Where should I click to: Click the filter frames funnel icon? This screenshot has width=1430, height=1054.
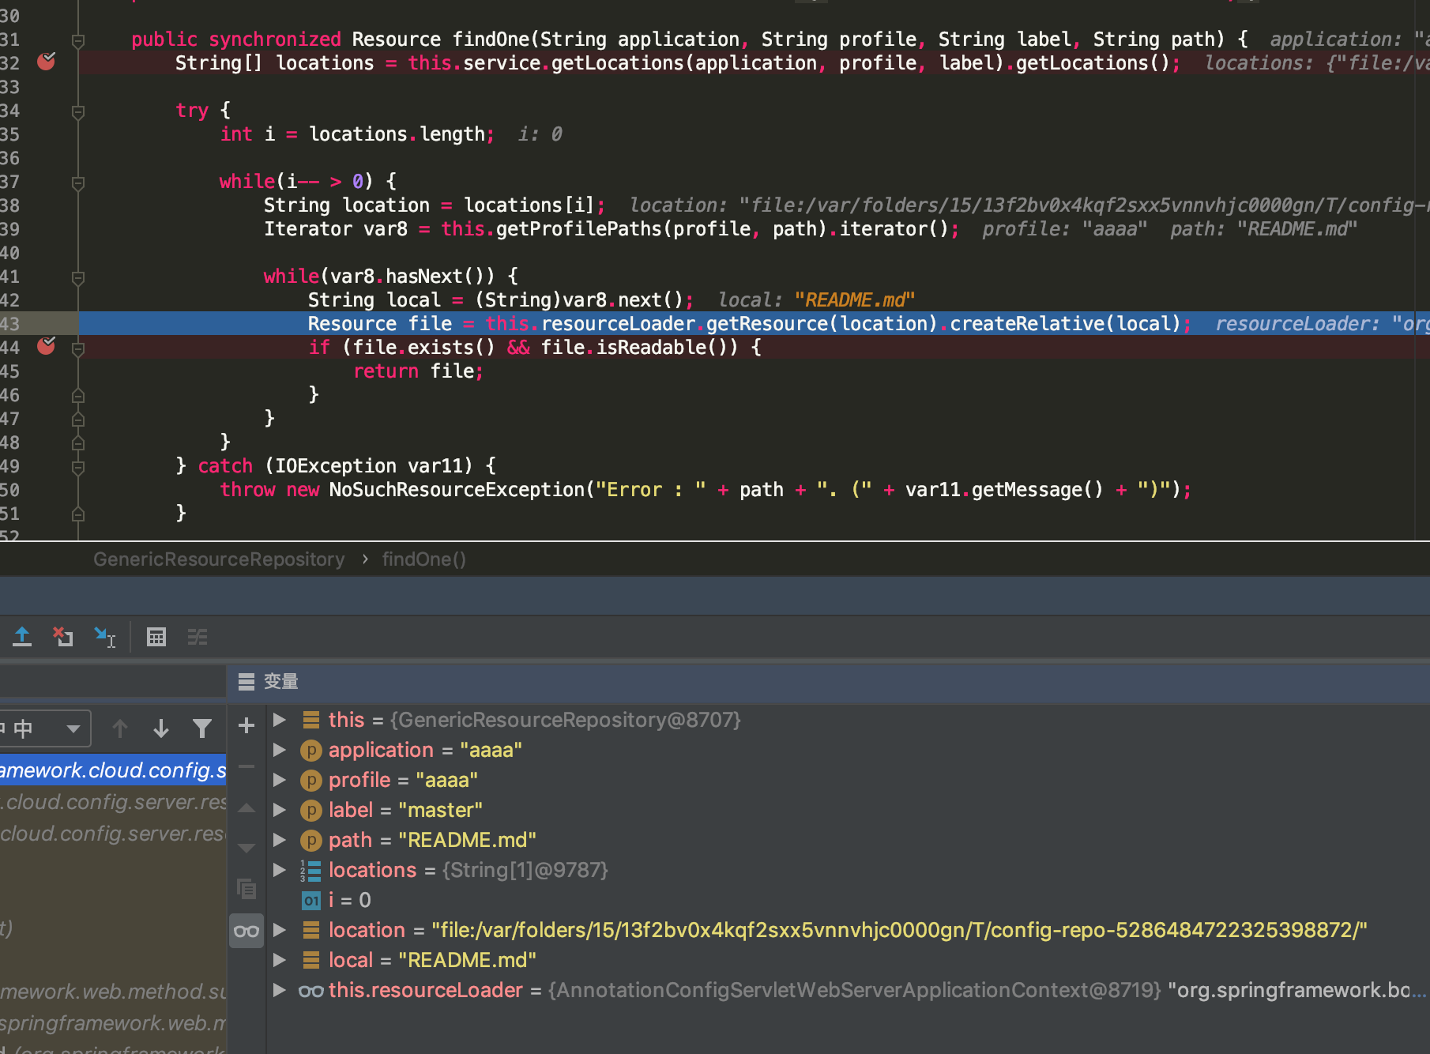[x=202, y=728]
